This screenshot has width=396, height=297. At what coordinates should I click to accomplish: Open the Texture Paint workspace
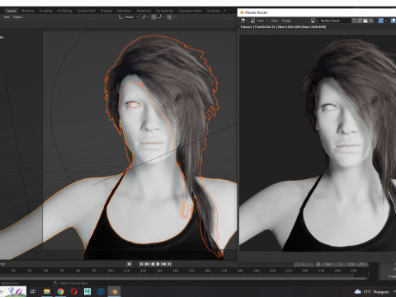(86, 11)
